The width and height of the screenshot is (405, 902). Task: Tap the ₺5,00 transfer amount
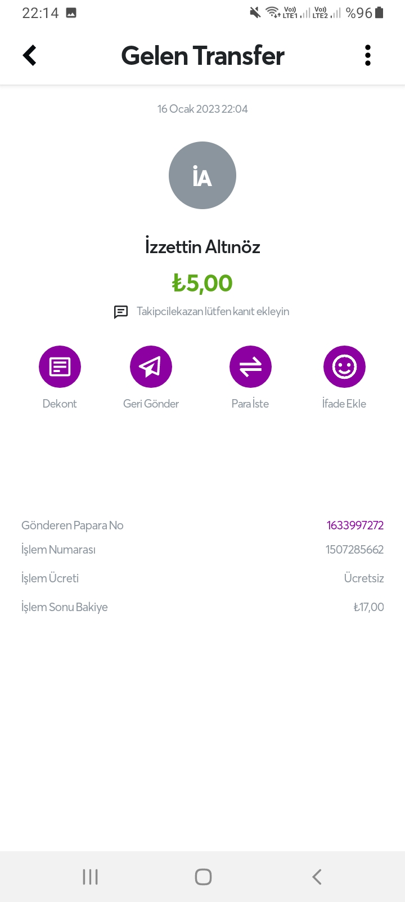[x=202, y=283]
